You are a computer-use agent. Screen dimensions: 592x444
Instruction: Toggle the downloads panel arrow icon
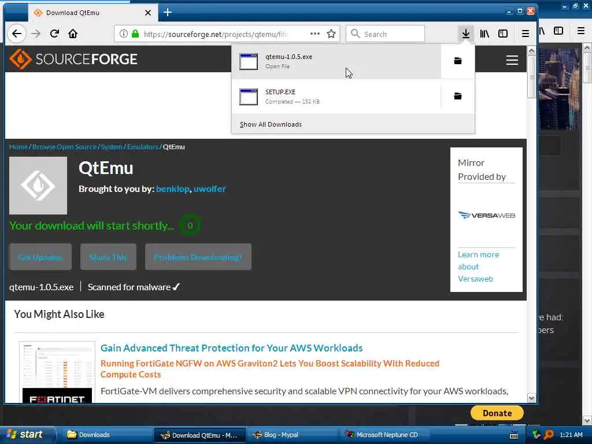[x=466, y=34]
